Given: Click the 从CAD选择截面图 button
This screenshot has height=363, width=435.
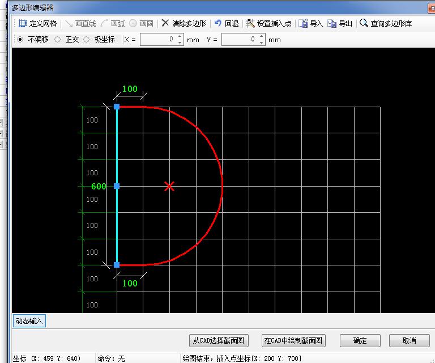Looking at the screenshot, I should click(x=219, y=340).
